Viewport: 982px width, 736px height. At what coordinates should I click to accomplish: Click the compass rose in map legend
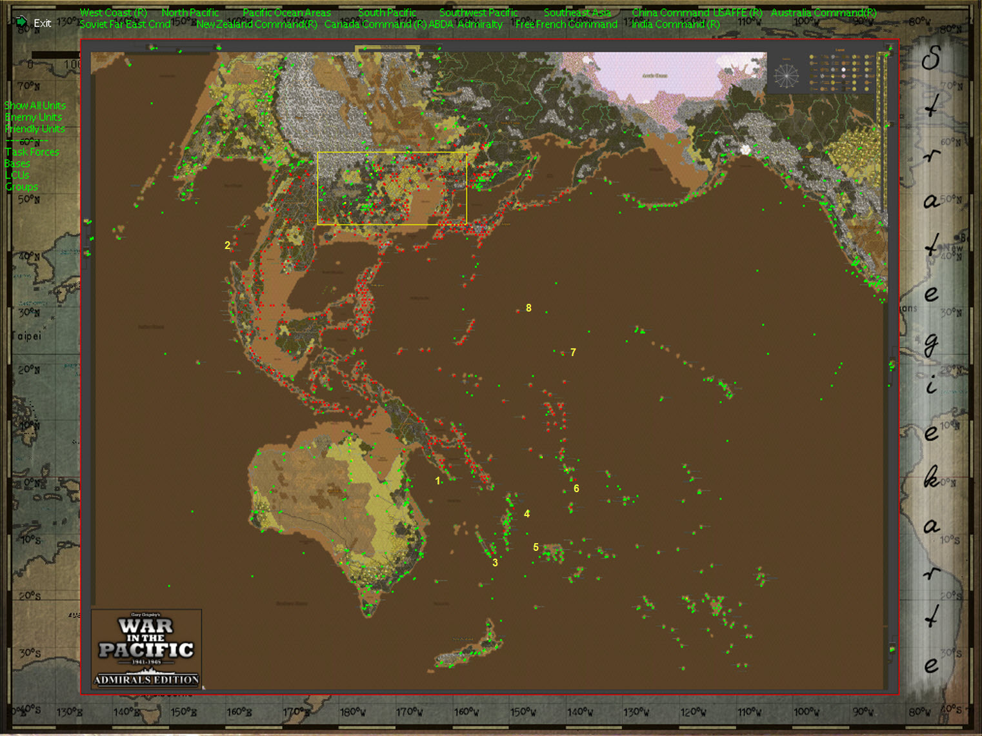pyautogui.click(x=786, y=76)
